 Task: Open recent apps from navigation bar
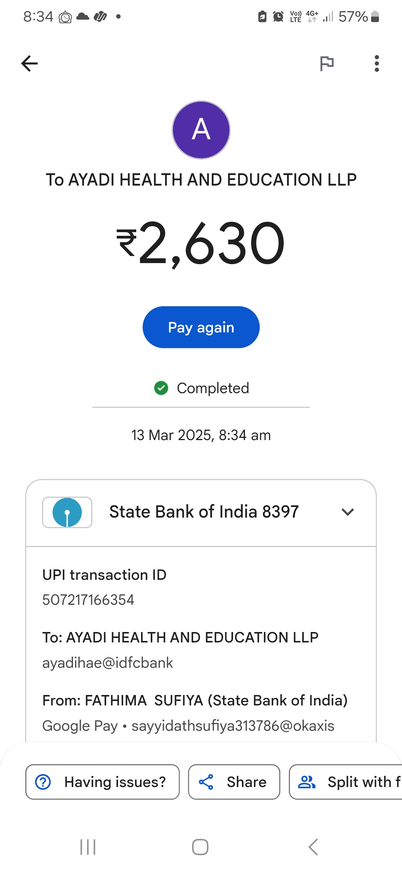coord(88,847)
